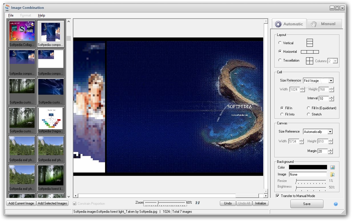Screen dimensions: 352x221
Task: Choose Fill In (Equidistant) cell mode
Action: click(321, 108)
